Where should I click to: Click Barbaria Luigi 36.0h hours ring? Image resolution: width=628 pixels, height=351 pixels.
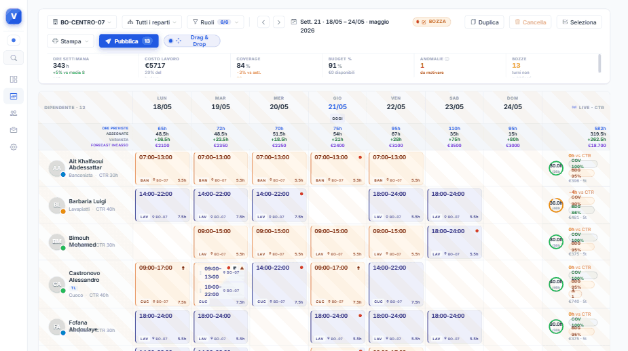point(556,205)
